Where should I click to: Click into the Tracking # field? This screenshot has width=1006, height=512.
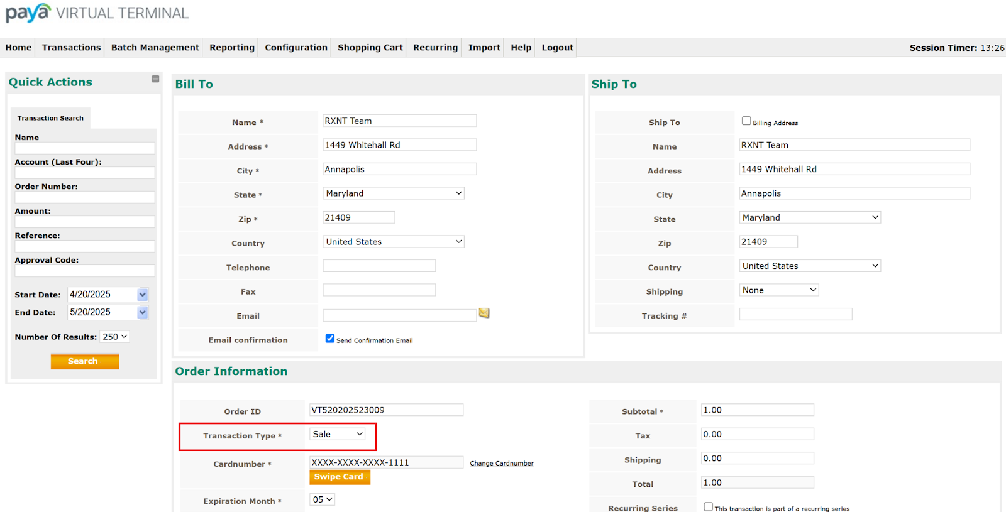point(795,315)
